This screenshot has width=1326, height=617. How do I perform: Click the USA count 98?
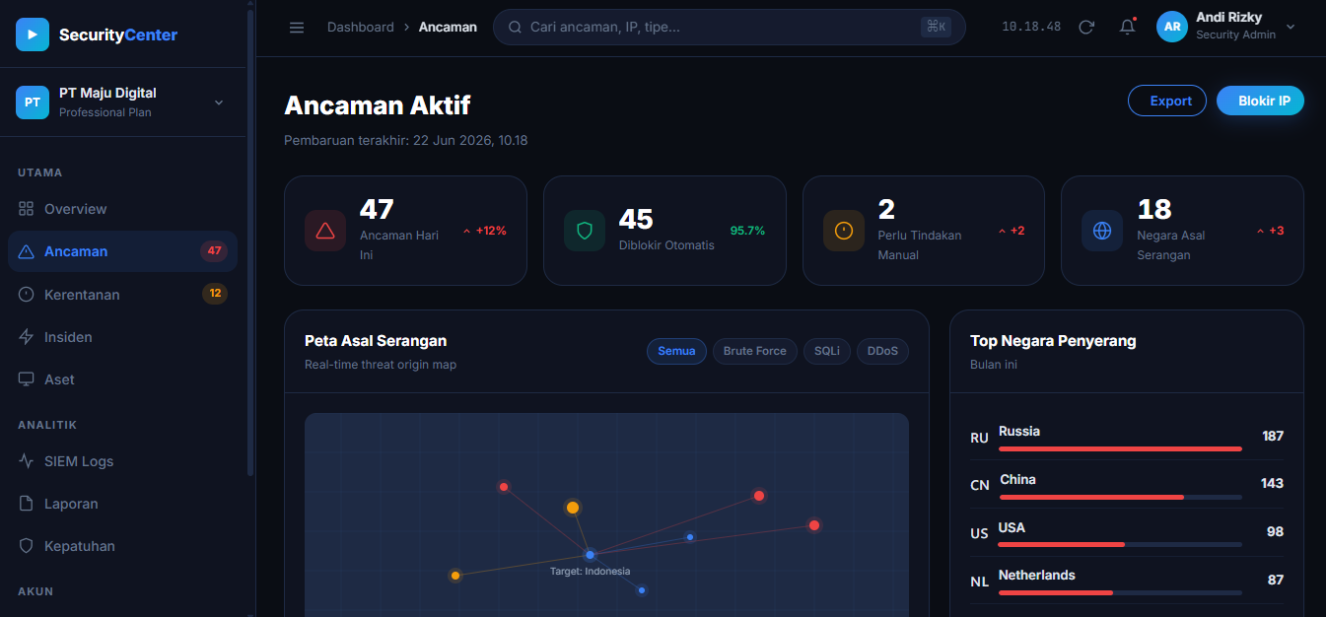(x=1276, y=531)
